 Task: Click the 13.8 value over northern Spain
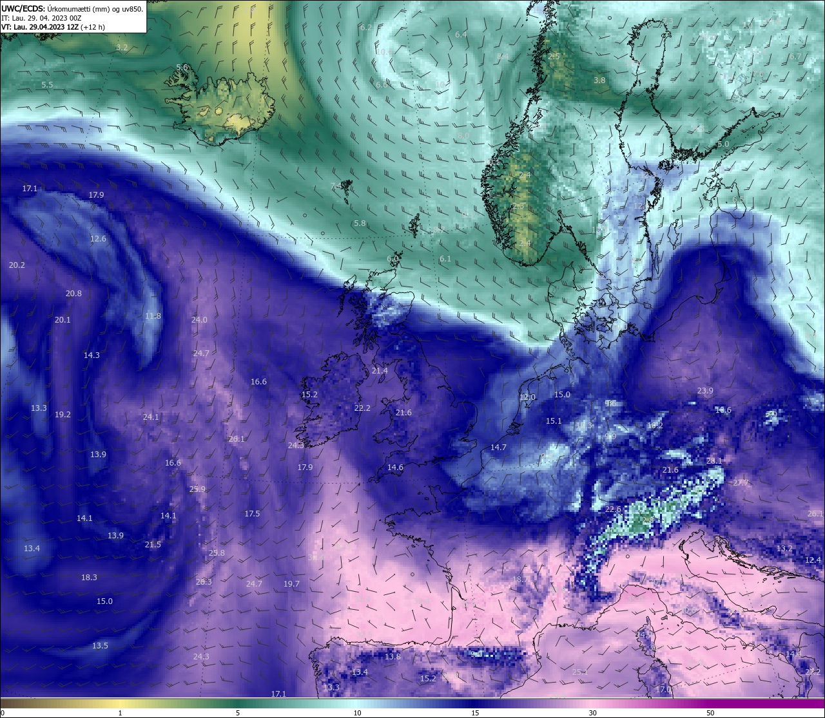(x=393, y=656)
